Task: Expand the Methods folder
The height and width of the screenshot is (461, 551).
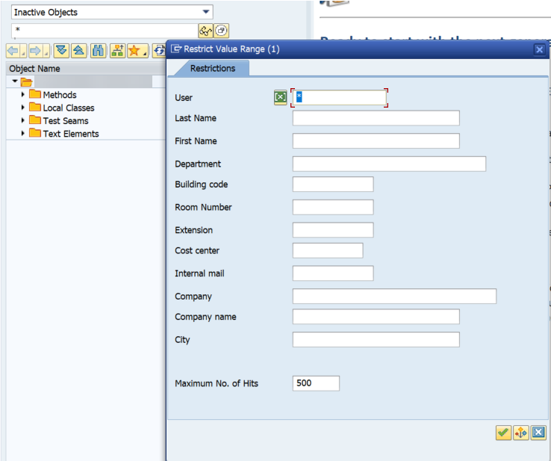Action: 23,94
